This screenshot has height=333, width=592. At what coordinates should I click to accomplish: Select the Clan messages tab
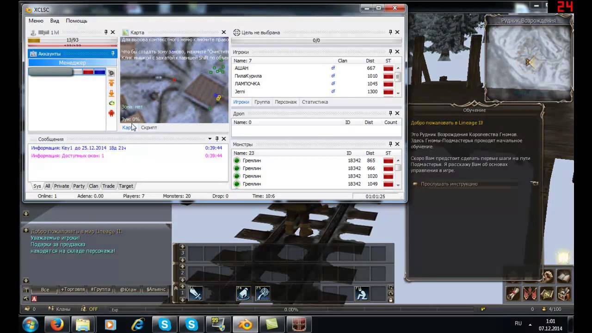click(x=93, y=186)
